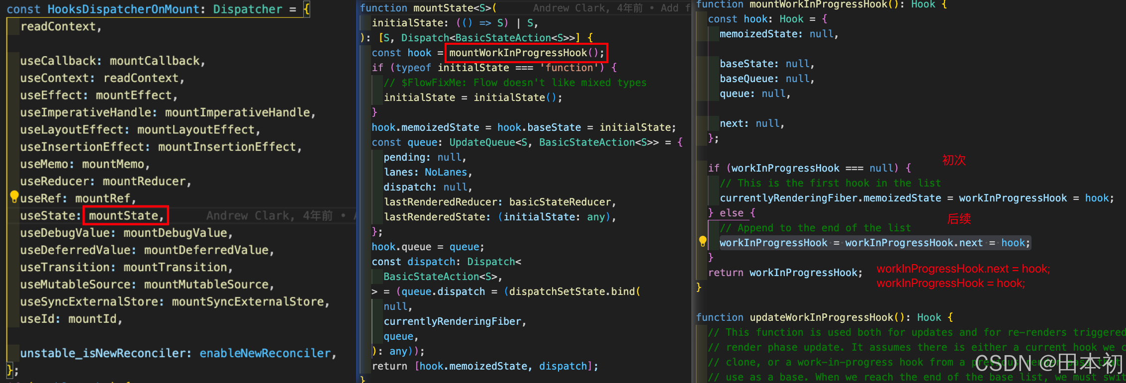Screen dimensions: 1126x383
Task: Click the pending: null property line
Action: pos(425,157)
